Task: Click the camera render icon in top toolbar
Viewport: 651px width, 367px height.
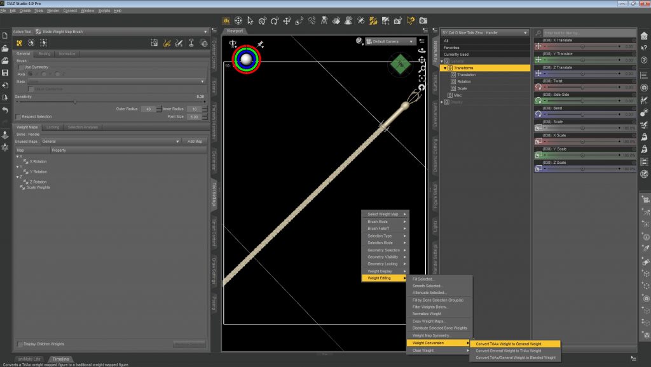Action: 423,21
